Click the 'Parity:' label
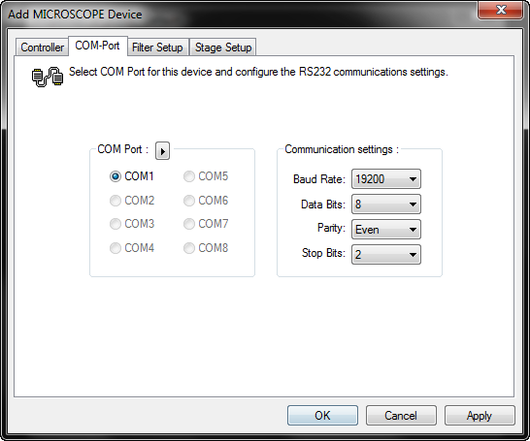Viewport: 530px width, 441px height. click(x=331, y=228)
